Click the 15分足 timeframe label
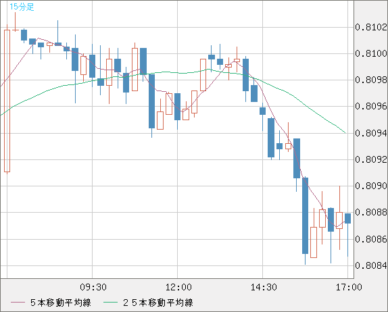The width and height of the screenshot is (388, 312). point(22,7)
